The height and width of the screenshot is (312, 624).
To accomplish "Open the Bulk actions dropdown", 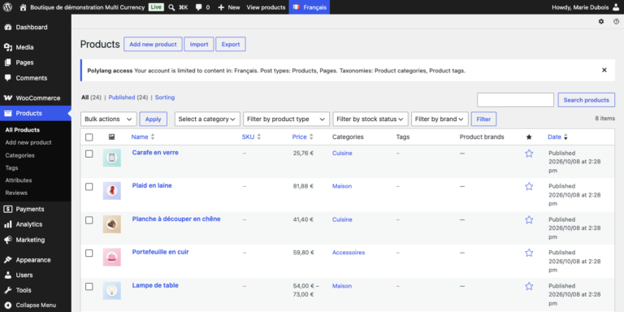I will [109, 119].
